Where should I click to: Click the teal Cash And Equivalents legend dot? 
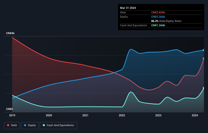[44, 125]
